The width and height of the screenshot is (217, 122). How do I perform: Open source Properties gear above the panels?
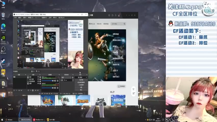tap(33, 71)
